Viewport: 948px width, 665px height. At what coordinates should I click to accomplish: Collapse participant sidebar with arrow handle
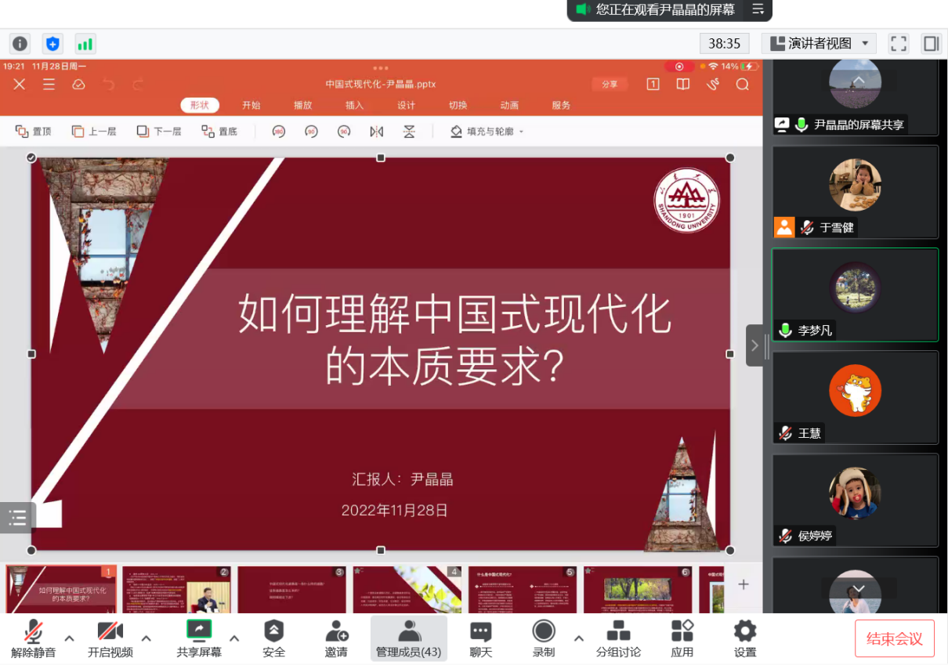coord(754,345)
